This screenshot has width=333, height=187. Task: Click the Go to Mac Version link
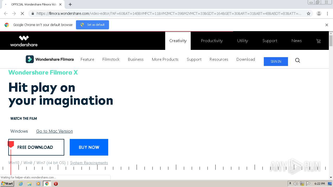[54, 131]
